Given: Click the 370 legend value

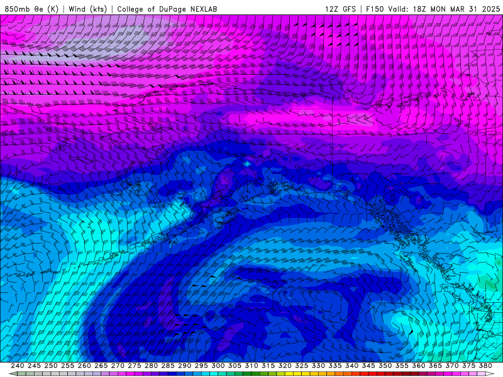Looking at the screenshot, I should pyautogui.click(x=452, y=366).
